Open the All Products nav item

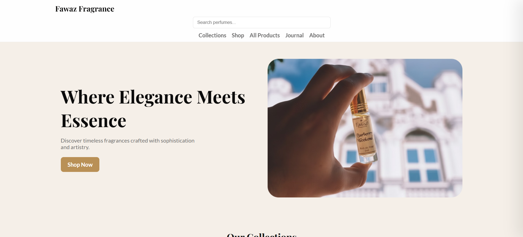265,35
